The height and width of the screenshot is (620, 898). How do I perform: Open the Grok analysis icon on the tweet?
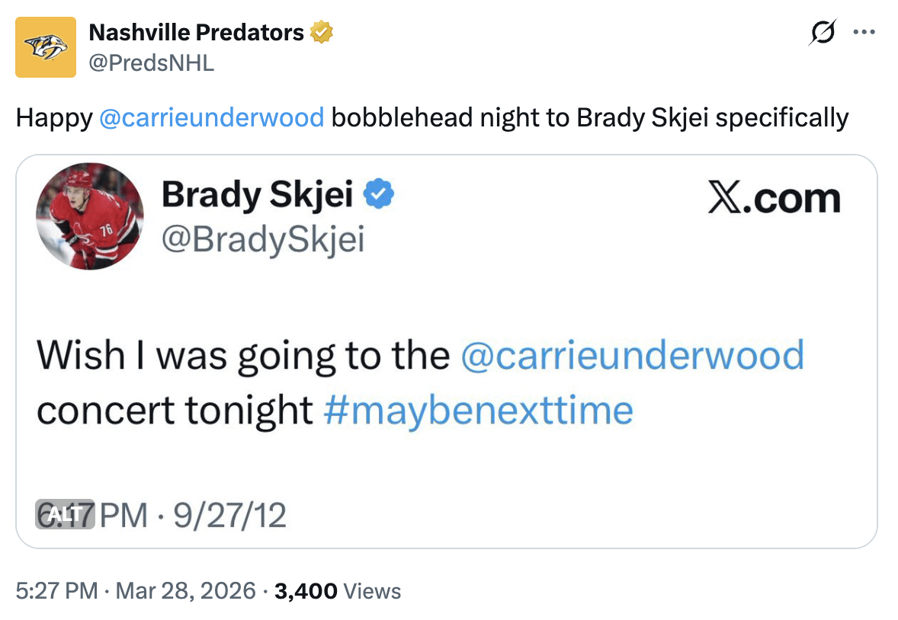(x=822, y=32)
